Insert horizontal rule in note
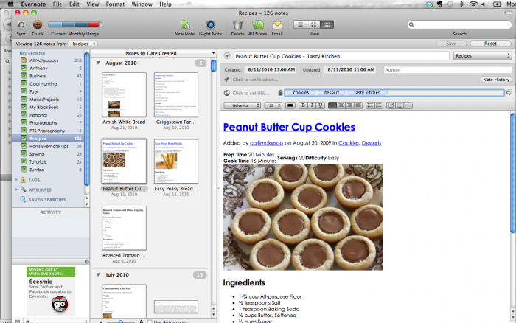The height and width of the screenshot is (323, 516). [408, 105]
